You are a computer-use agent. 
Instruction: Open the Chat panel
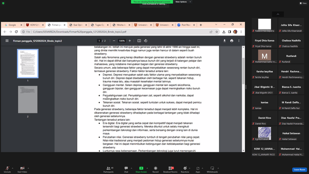126,169
